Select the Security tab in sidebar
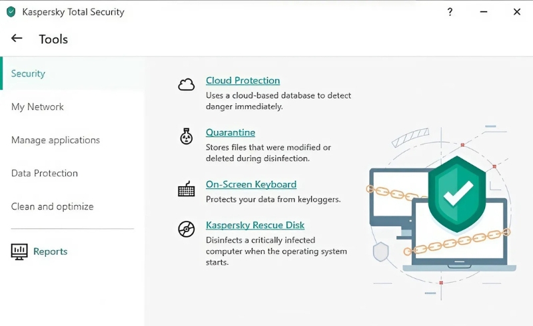Screen dimensions: 533x326 pos(72,73)
